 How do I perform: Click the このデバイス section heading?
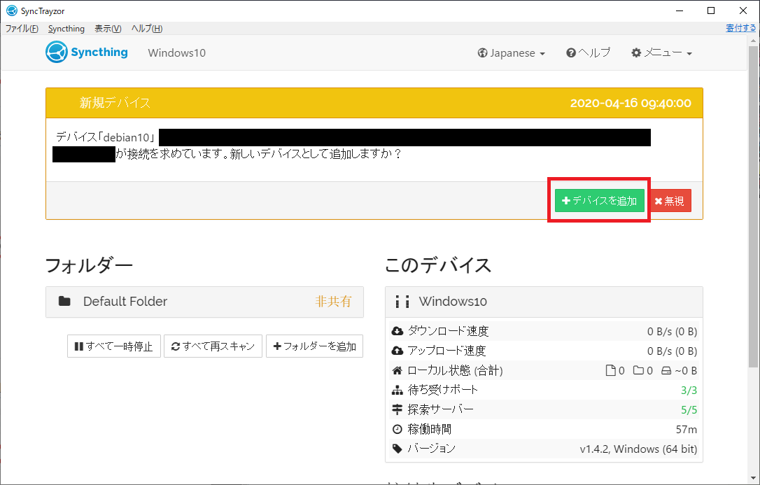438,265
